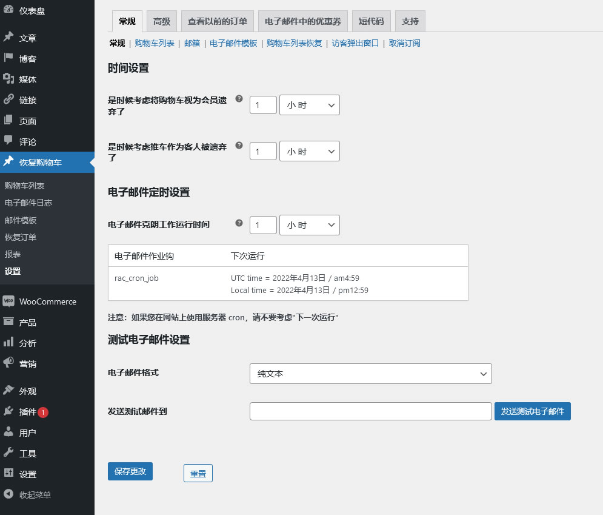
Task: Click the 媒体 media icon
Action: tap(8, 78)
